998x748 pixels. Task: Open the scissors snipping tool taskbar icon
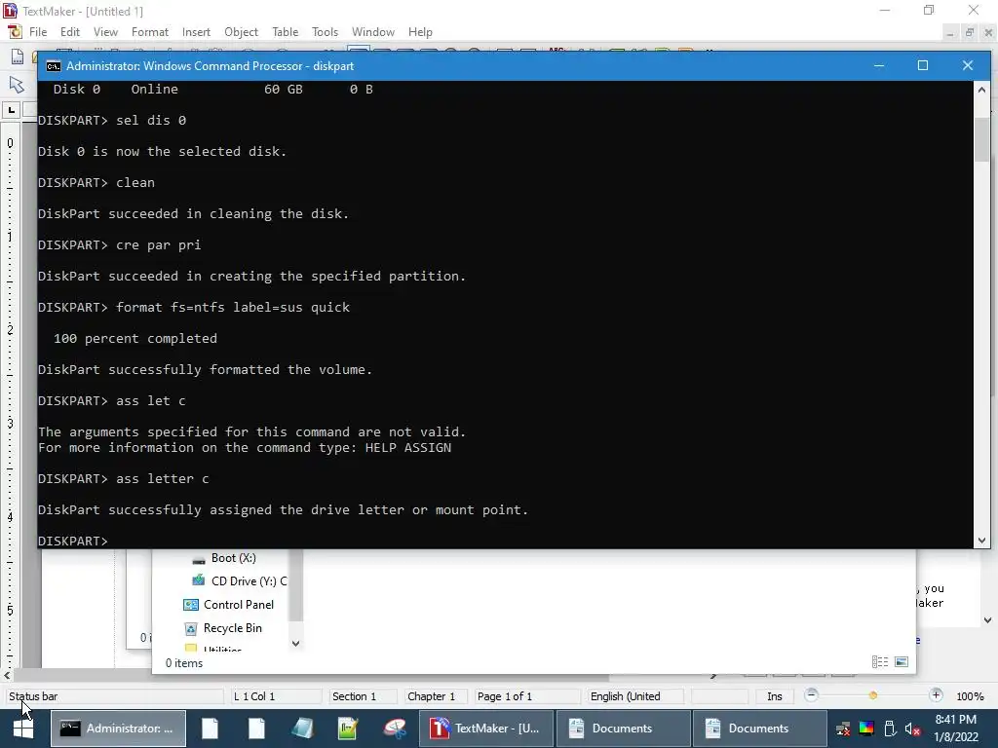[395, 729]
